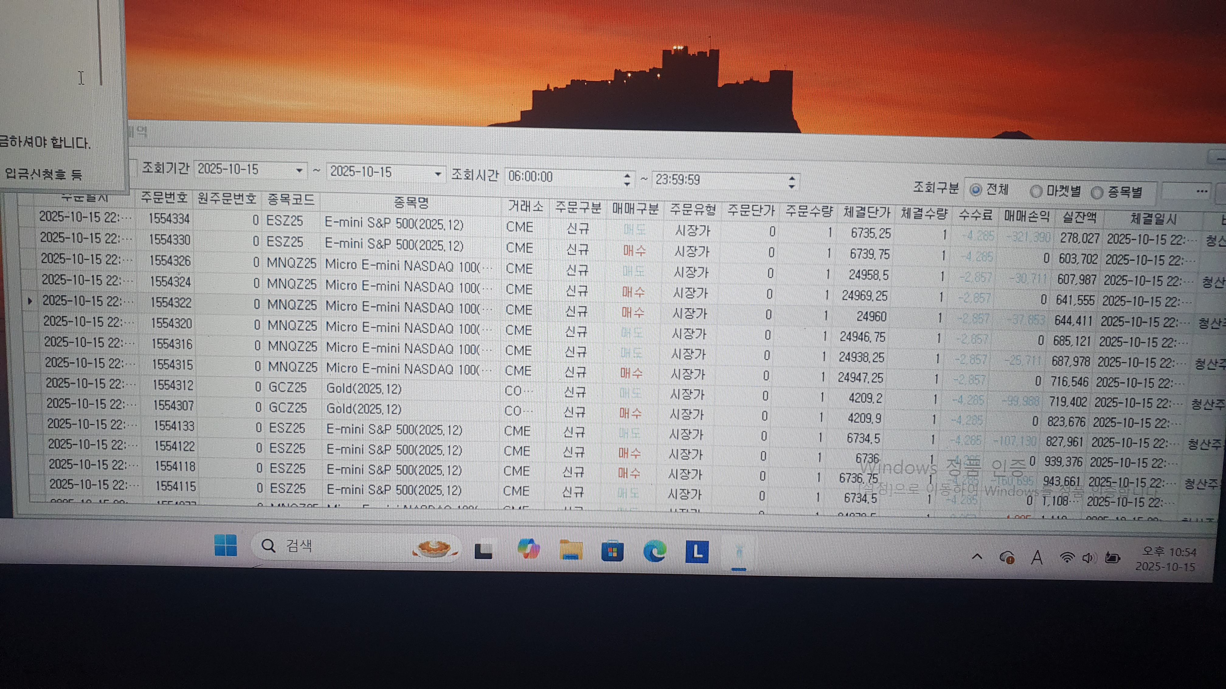The width and height of the screenshot is (1226, 689).
Task: Select order number 1554315 cell
Action: (172, 365)
